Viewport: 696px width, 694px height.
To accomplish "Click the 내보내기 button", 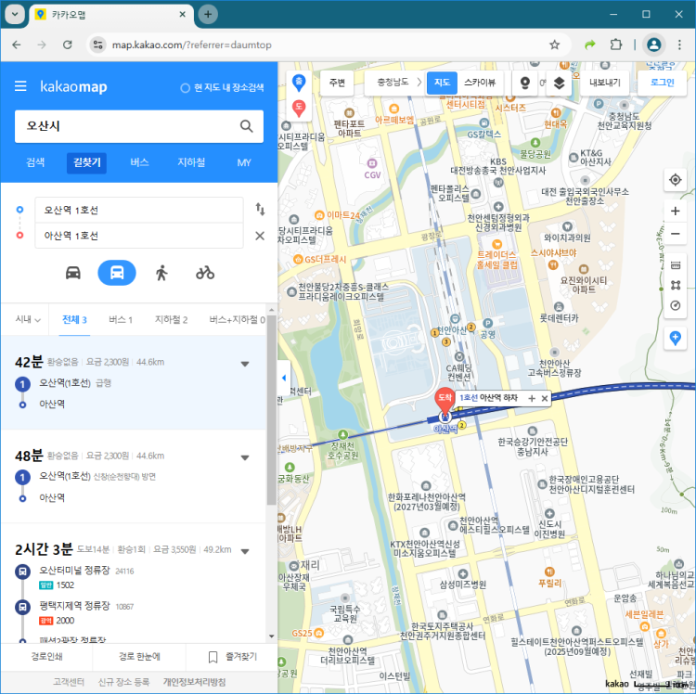I will coord(604,83).
